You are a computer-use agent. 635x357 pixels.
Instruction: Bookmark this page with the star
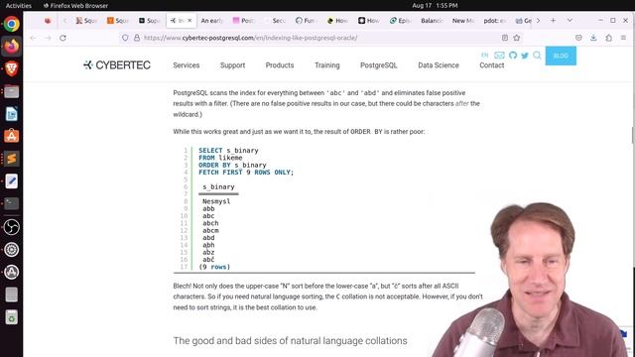(516, 38)
